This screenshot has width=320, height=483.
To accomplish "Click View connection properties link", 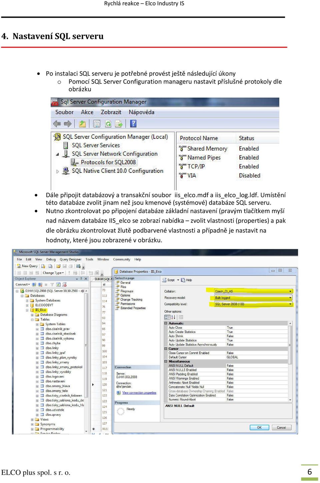I will [x=139, y=393].
